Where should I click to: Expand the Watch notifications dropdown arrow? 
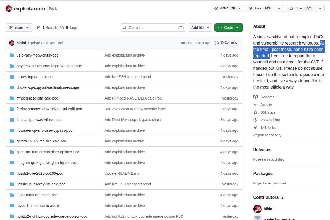(239, 9)
